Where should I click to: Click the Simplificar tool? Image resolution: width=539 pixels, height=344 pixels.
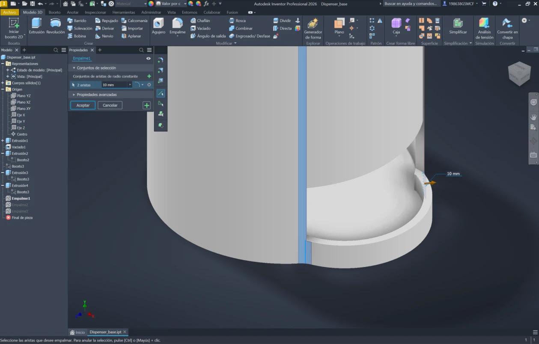[458, 26]
